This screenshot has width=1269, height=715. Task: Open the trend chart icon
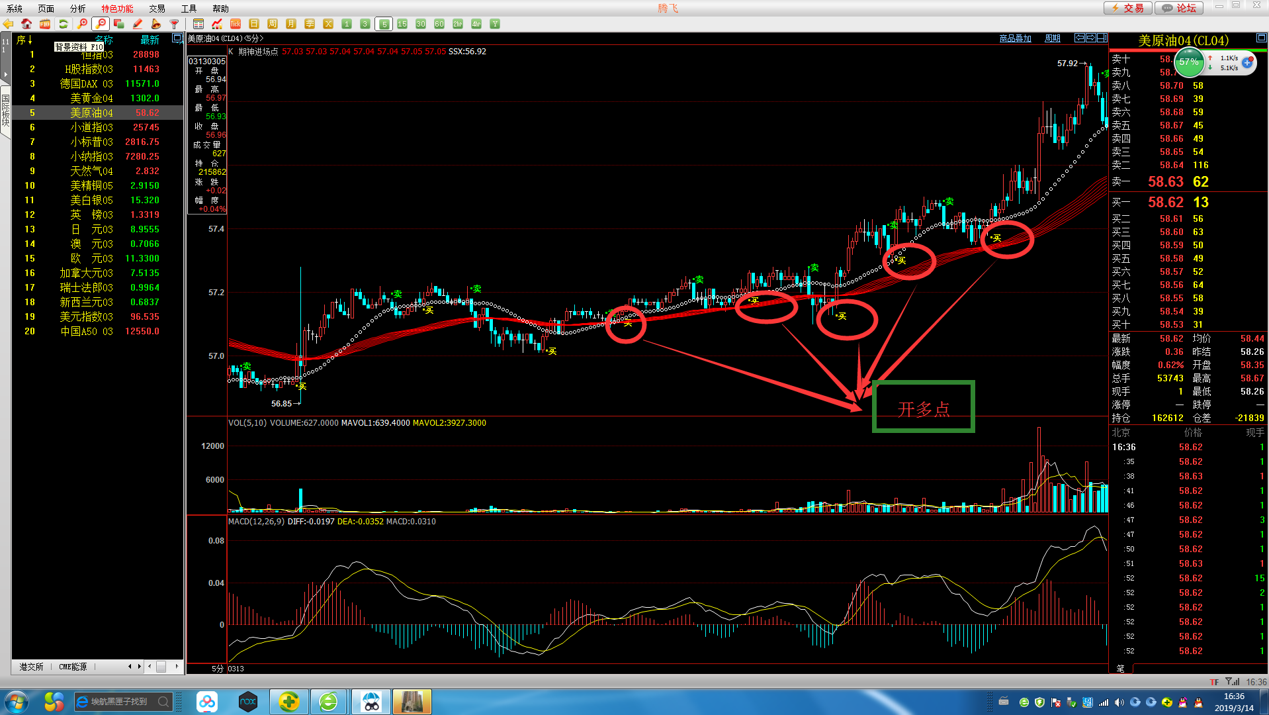click(x=217, y=24)
